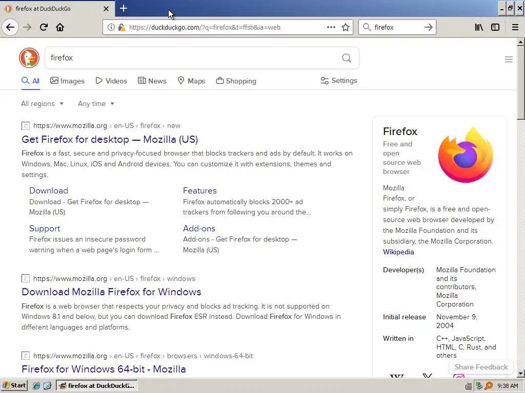This screenshot has width=525, height=393.
Task: Open 'Download Mozilla Firefox for Windows' result
Action: tap(111, 292)
